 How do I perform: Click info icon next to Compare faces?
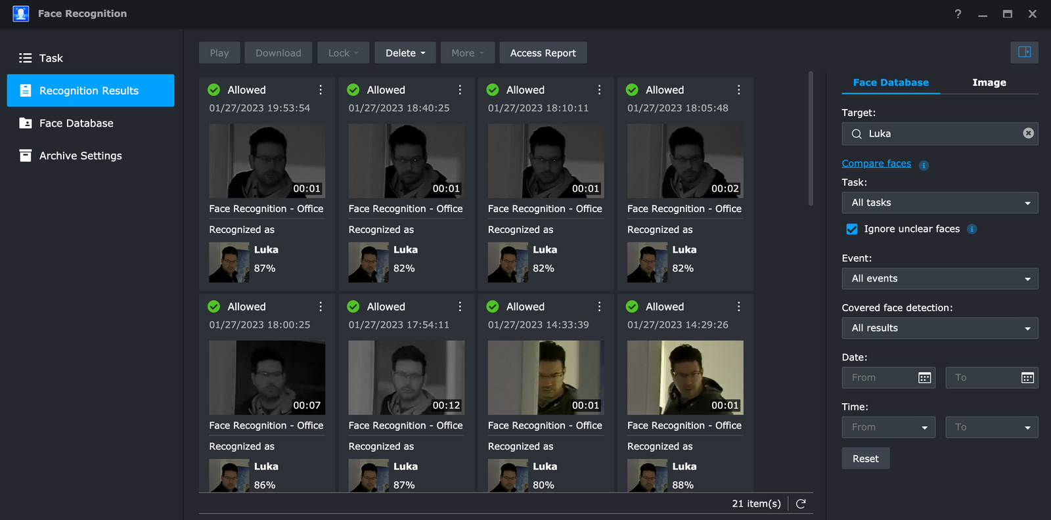(x=924, y=165)
